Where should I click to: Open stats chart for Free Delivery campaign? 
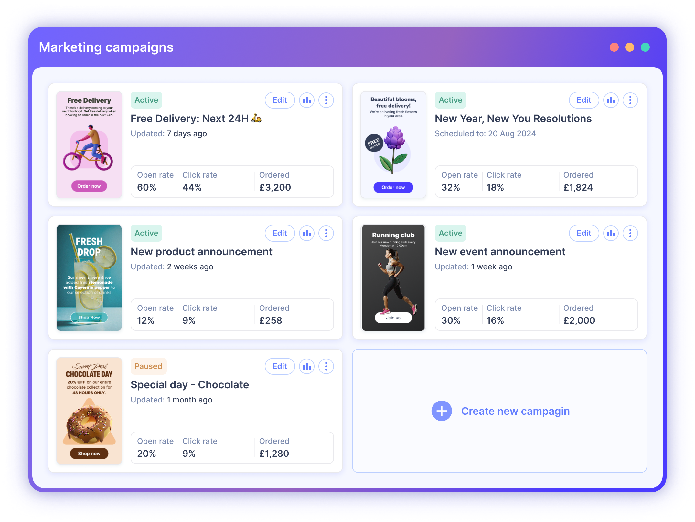(x=306, y=100)
